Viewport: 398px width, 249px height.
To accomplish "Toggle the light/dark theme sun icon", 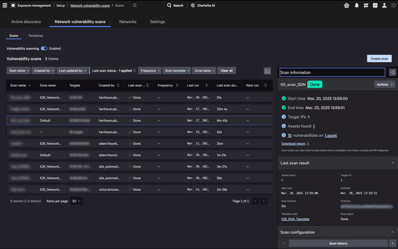I will [394, 6].
